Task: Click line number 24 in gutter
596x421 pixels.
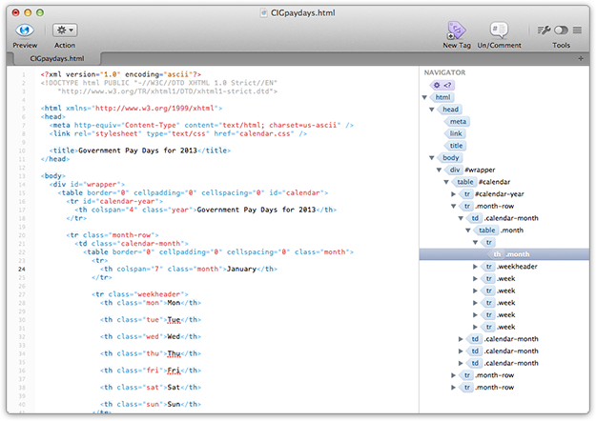Action: (x=22, y=270)
